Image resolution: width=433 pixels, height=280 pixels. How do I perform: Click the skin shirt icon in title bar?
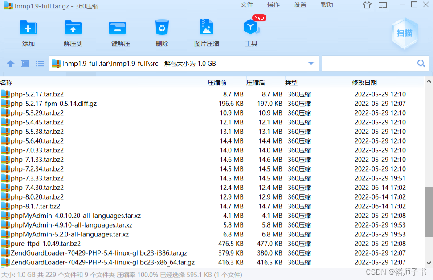367,5
